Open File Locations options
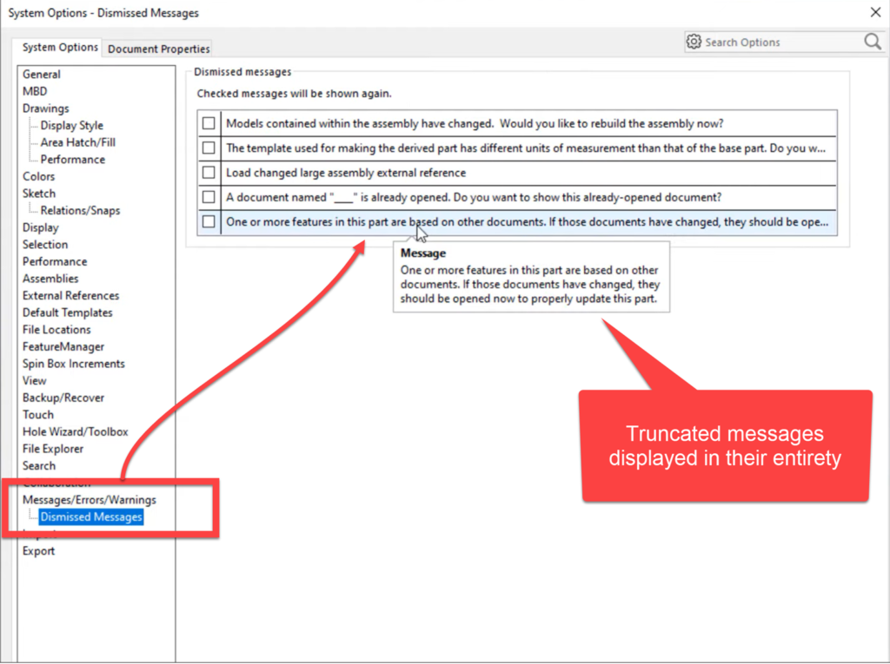890x664 pixels. (56, 330)
